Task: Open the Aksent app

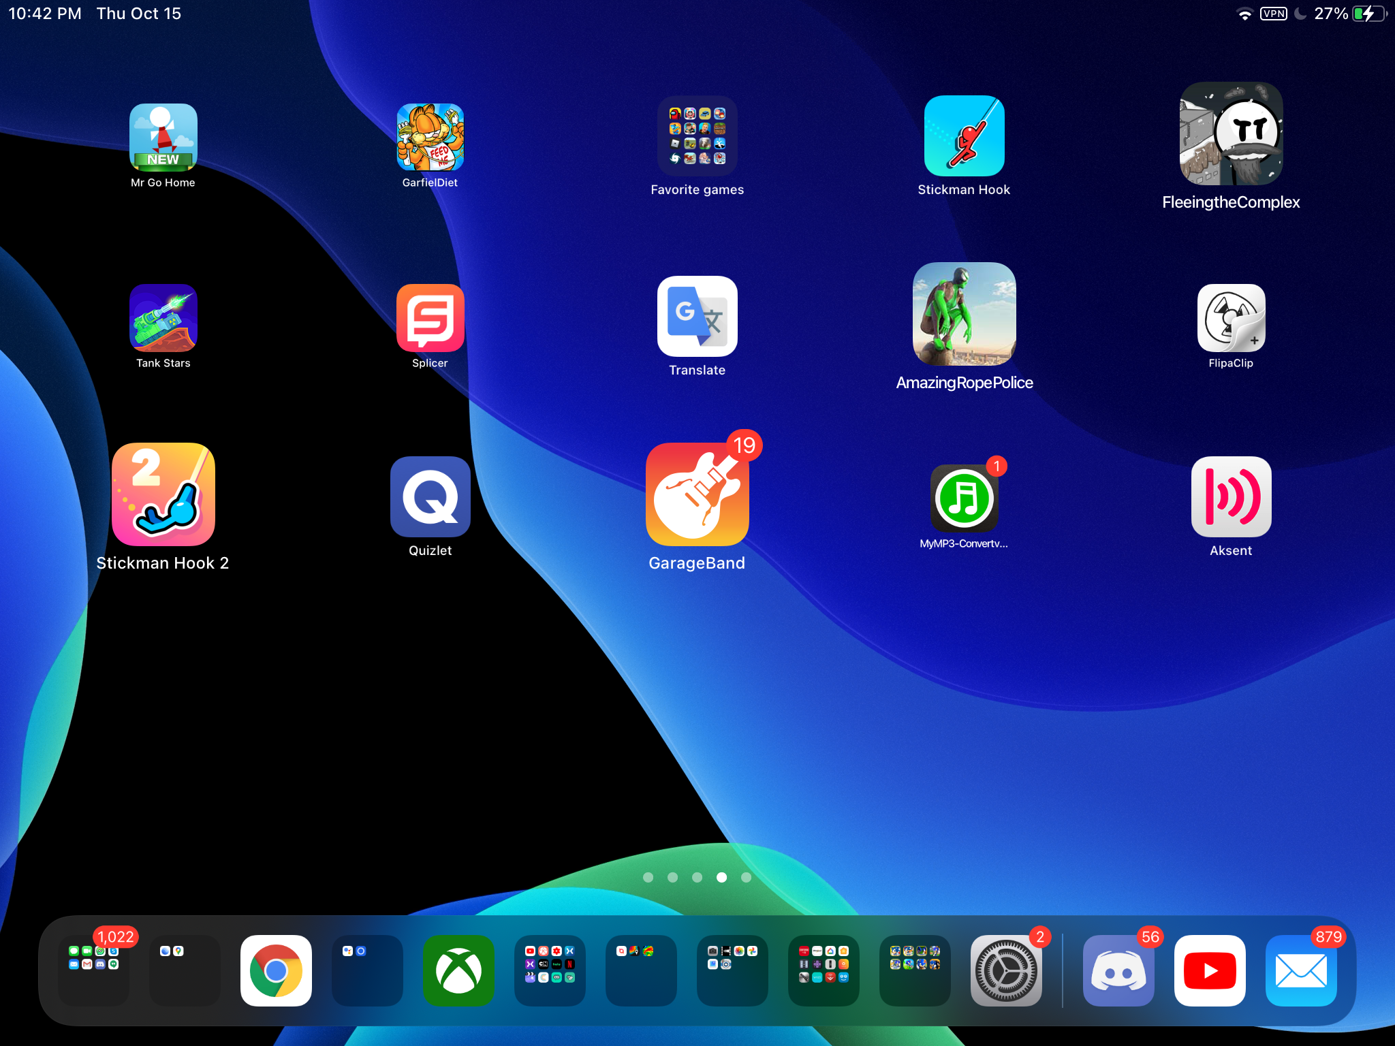Action: coord(1231,496)
